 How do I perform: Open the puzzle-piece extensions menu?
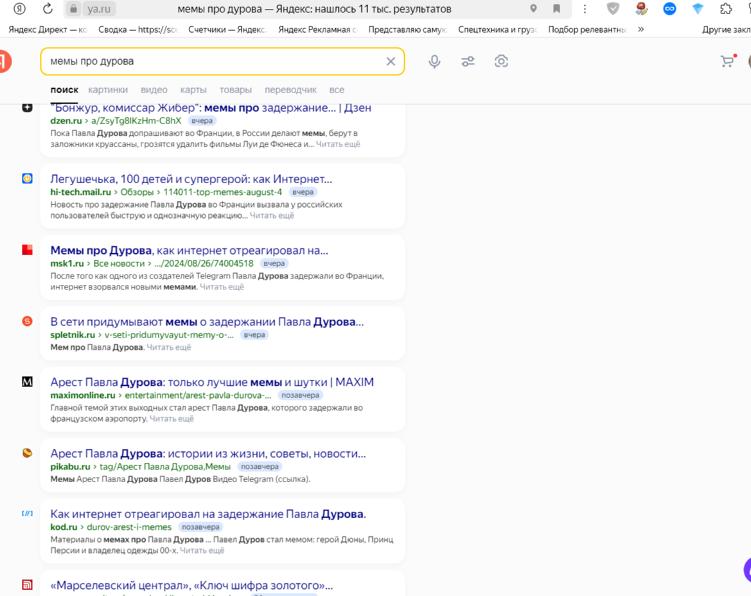726,8
